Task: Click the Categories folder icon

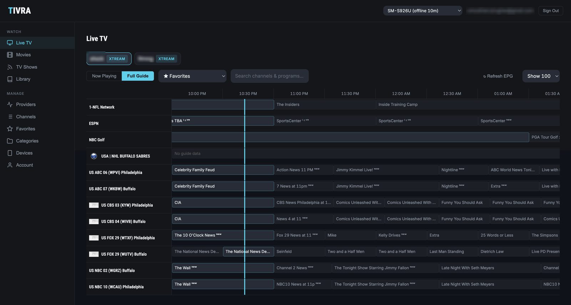Action: (10, 141)
